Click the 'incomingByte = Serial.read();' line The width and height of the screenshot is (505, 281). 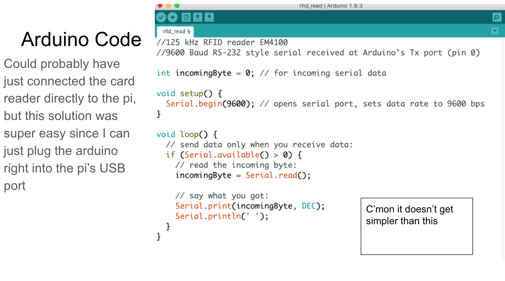click(x=243, y=175)
